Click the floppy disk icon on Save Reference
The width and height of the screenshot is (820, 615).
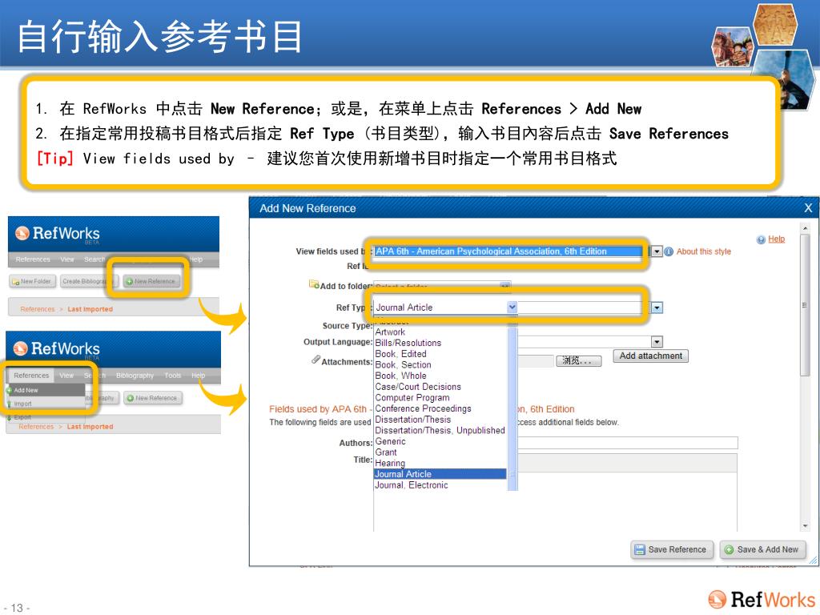(x=639, y=549)
